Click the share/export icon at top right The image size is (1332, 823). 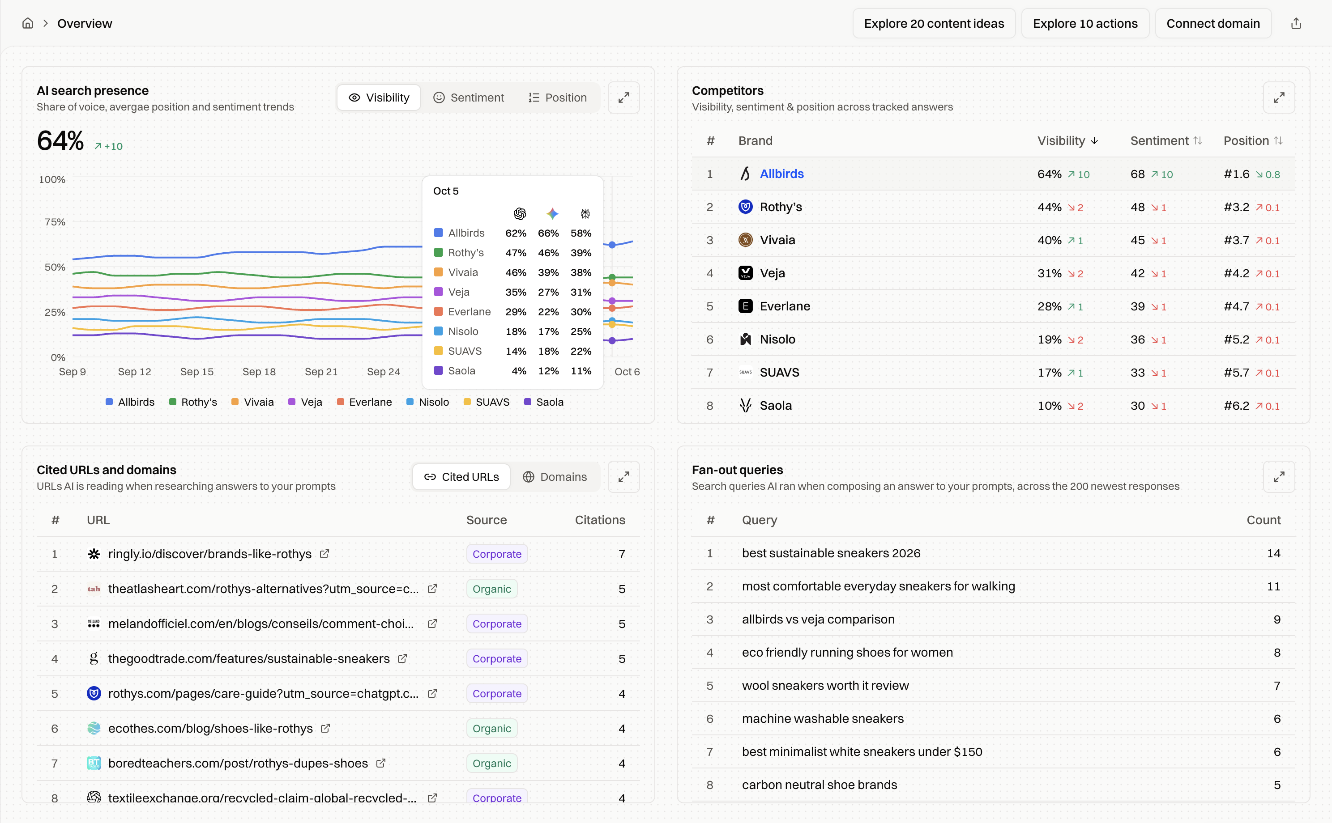coord(1296,23)
